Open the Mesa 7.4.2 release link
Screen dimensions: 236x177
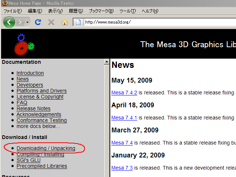[x=124, y=93]
